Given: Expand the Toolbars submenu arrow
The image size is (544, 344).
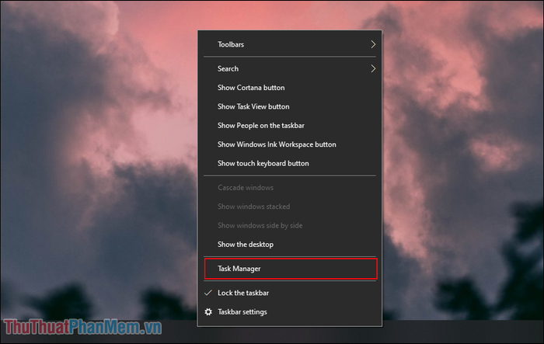Looking at the screenshot, I should pos(373,44).
